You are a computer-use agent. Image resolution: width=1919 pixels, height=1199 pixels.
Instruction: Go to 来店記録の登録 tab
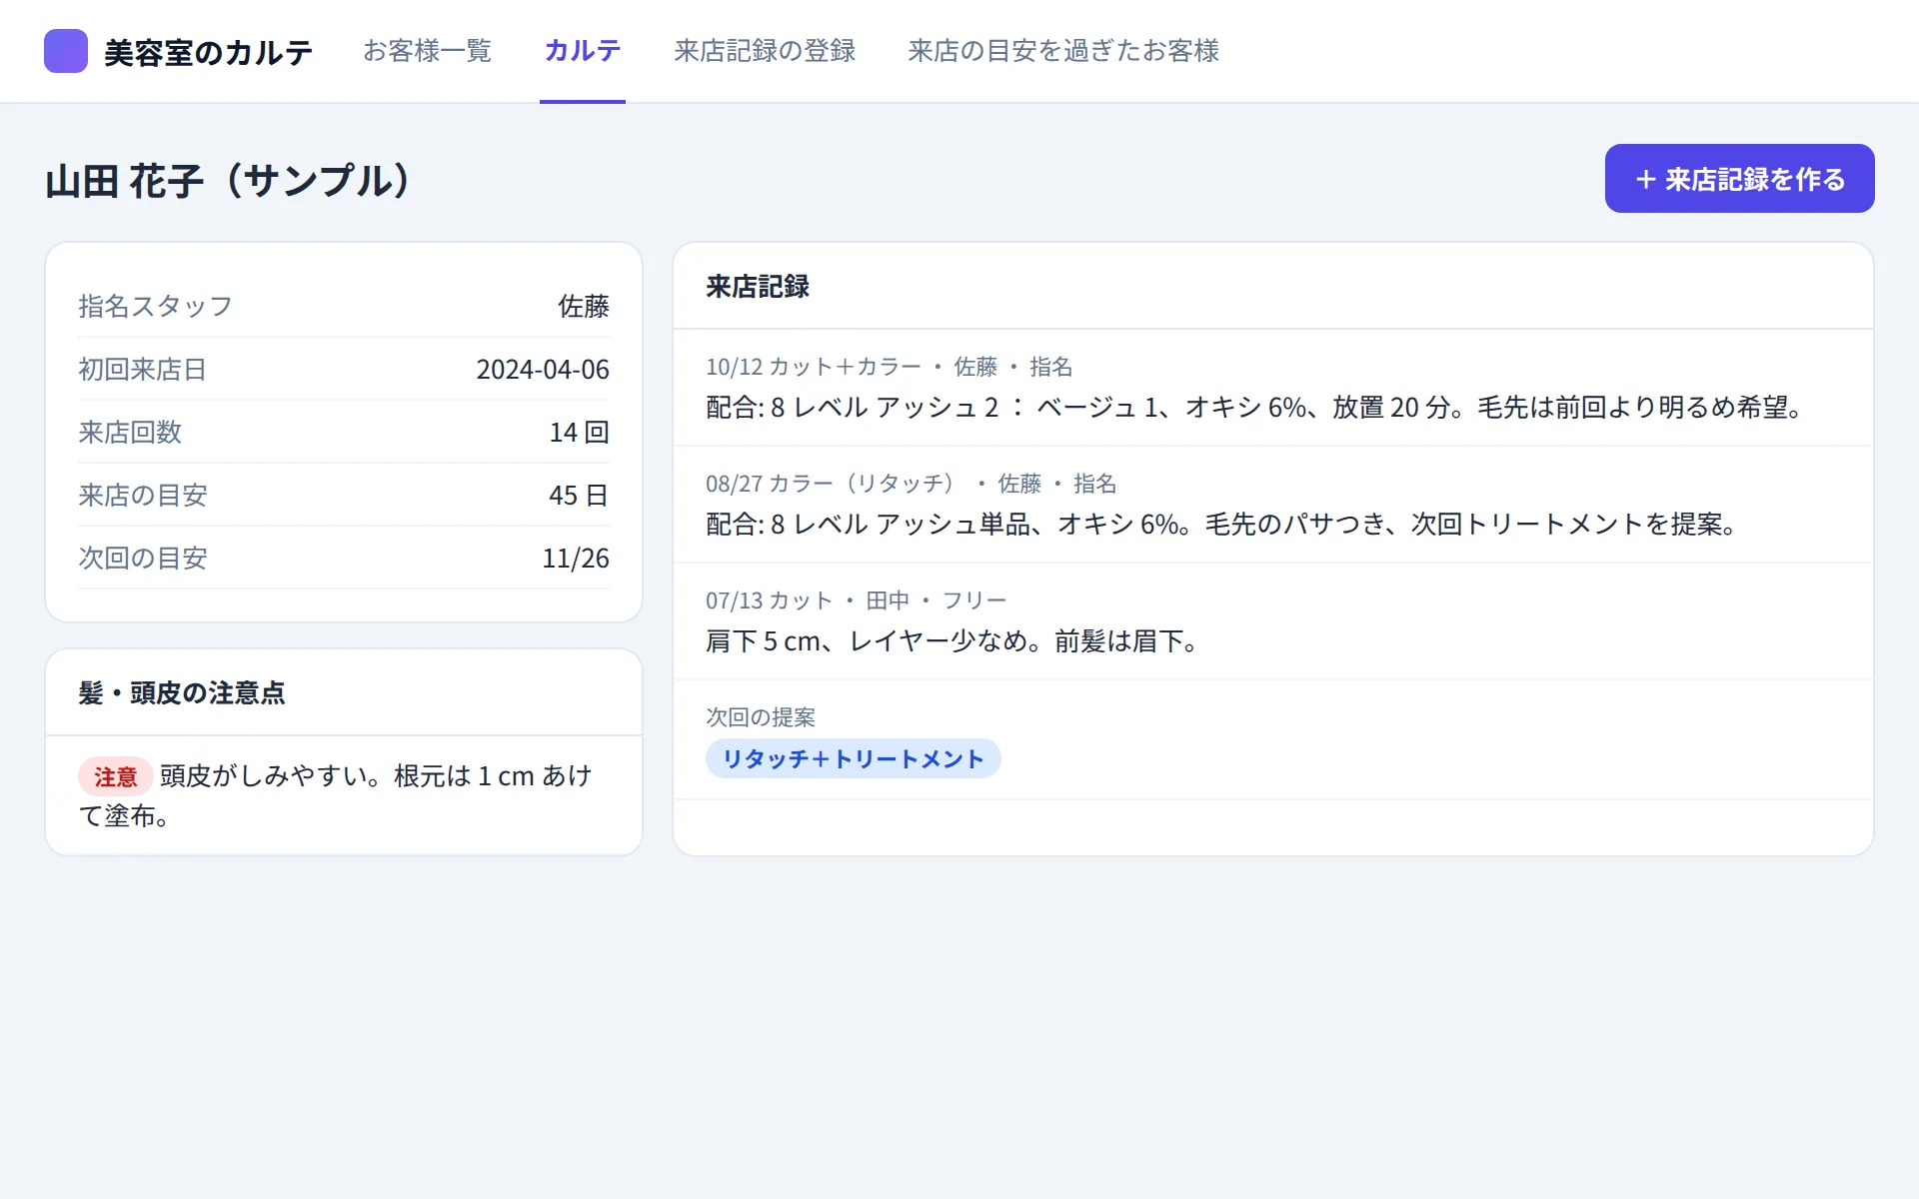765,51
